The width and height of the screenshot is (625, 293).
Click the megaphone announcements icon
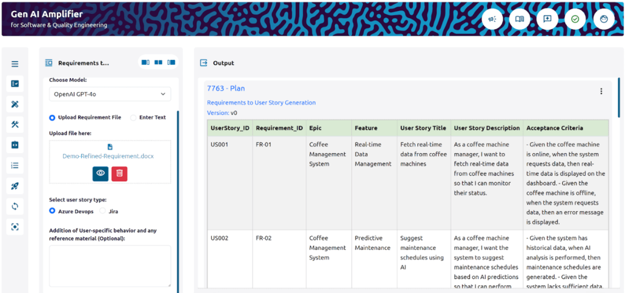pyautogui.click(x=492, y=19)
